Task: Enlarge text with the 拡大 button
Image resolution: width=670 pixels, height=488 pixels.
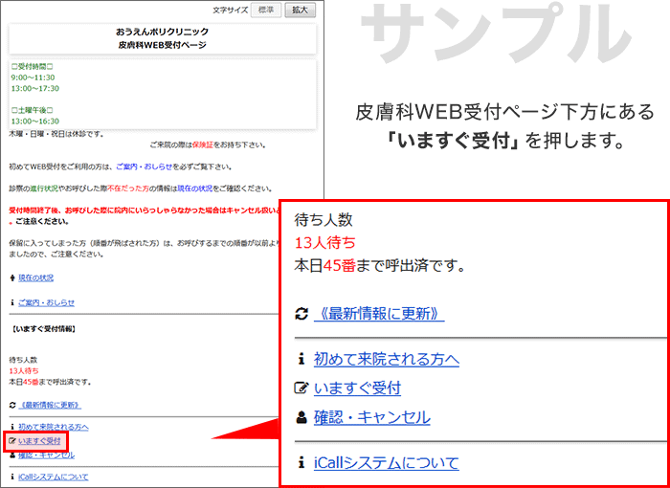Action: tap(301, 11)
